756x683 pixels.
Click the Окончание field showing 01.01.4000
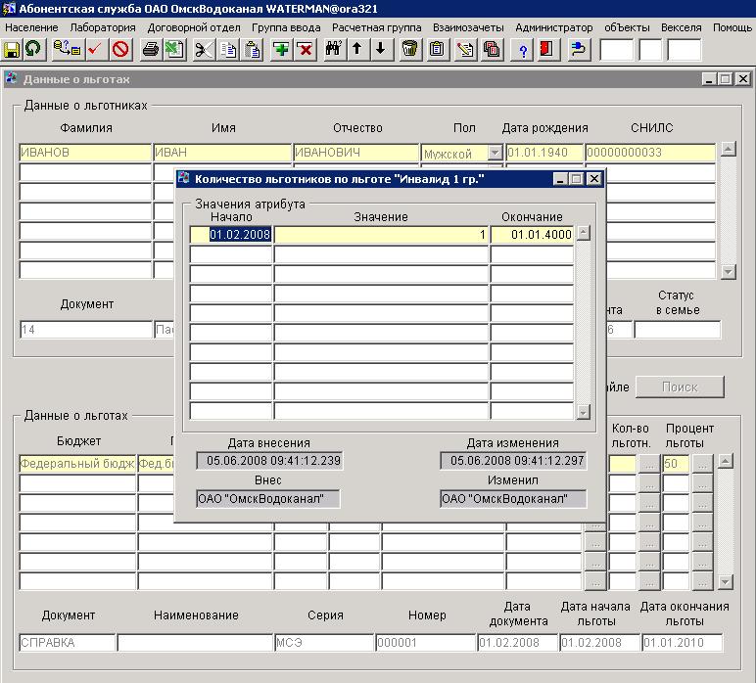tap(532, 235)
